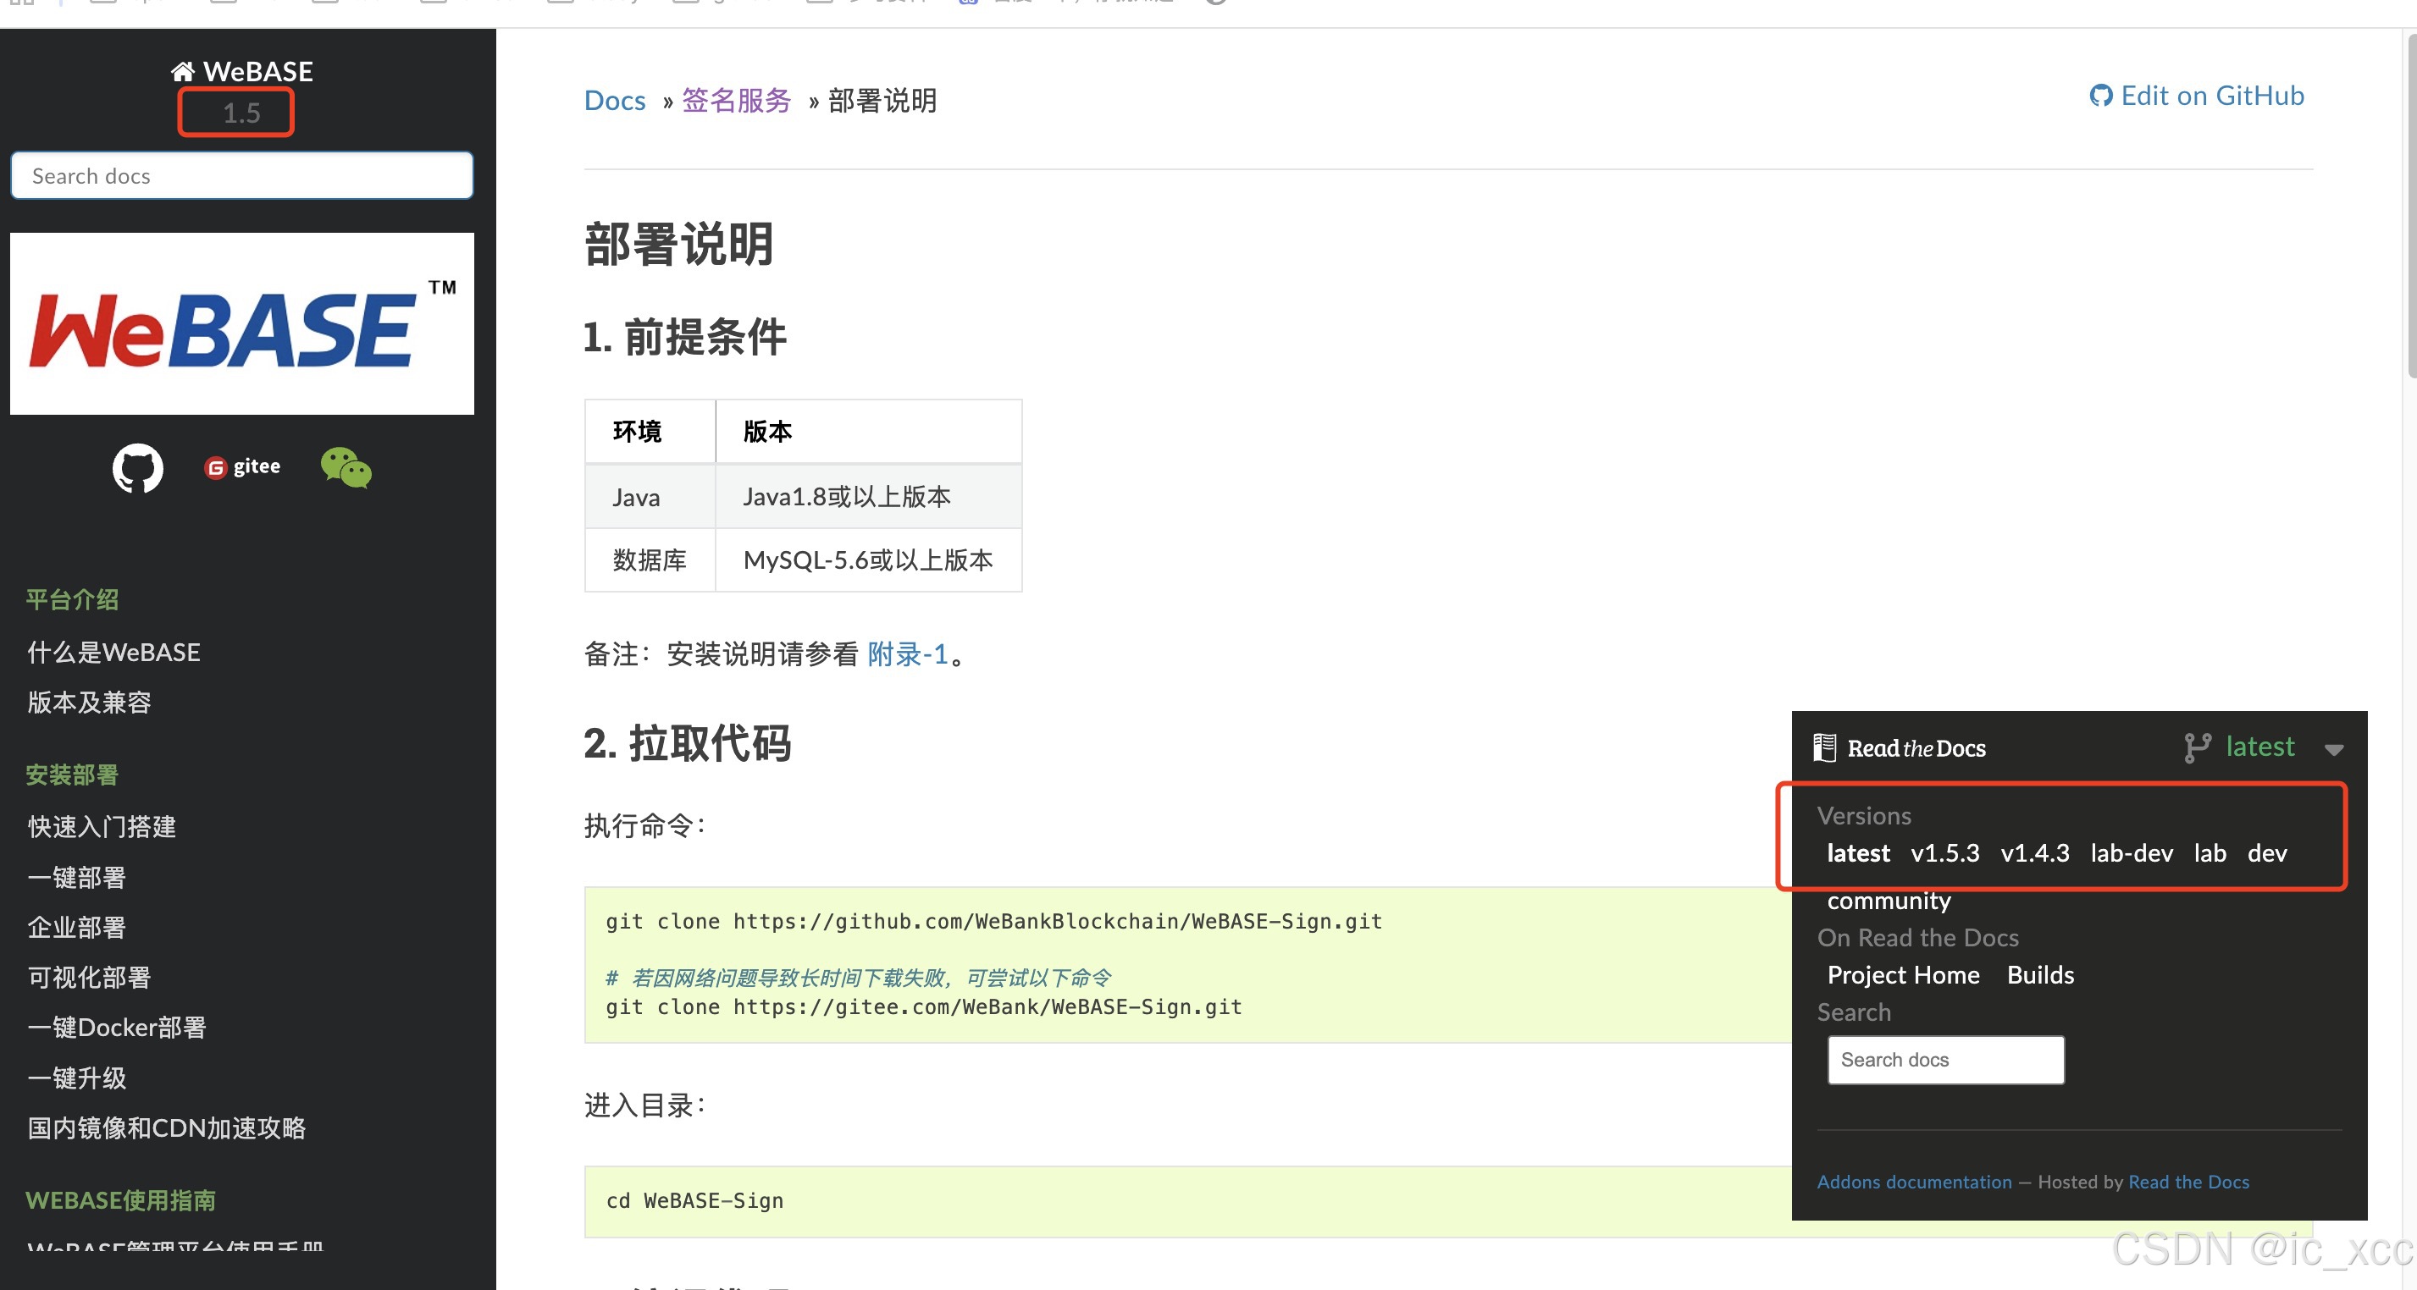Switch docs to lab version

(x=2210, y=853)
